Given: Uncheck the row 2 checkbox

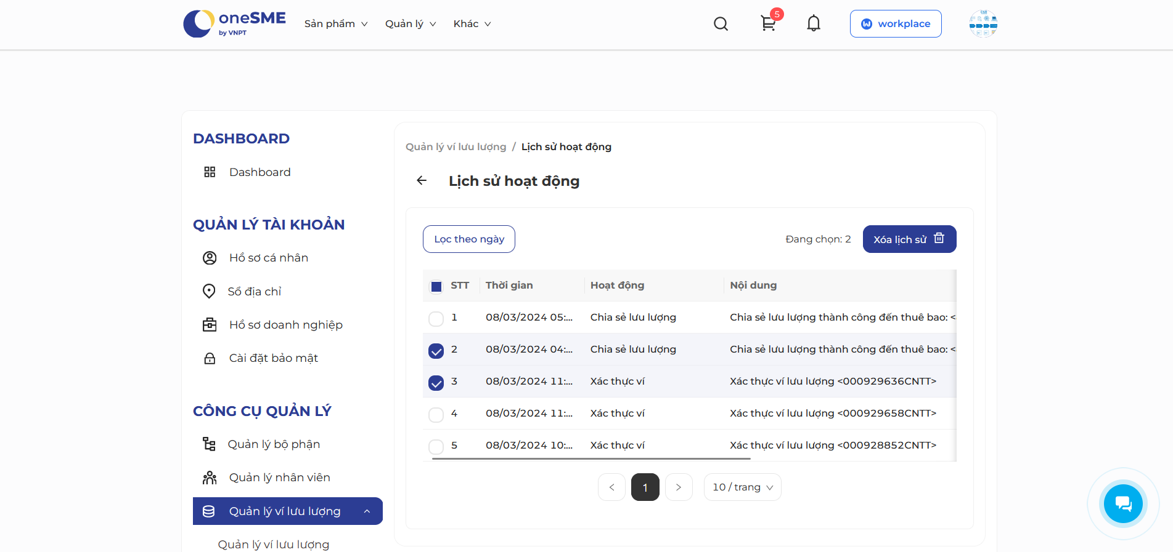Looking at the screenshot, I should coord(436,351).
